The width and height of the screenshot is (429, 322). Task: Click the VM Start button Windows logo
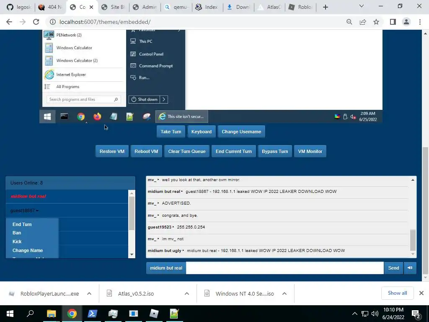tap(47, 117)
